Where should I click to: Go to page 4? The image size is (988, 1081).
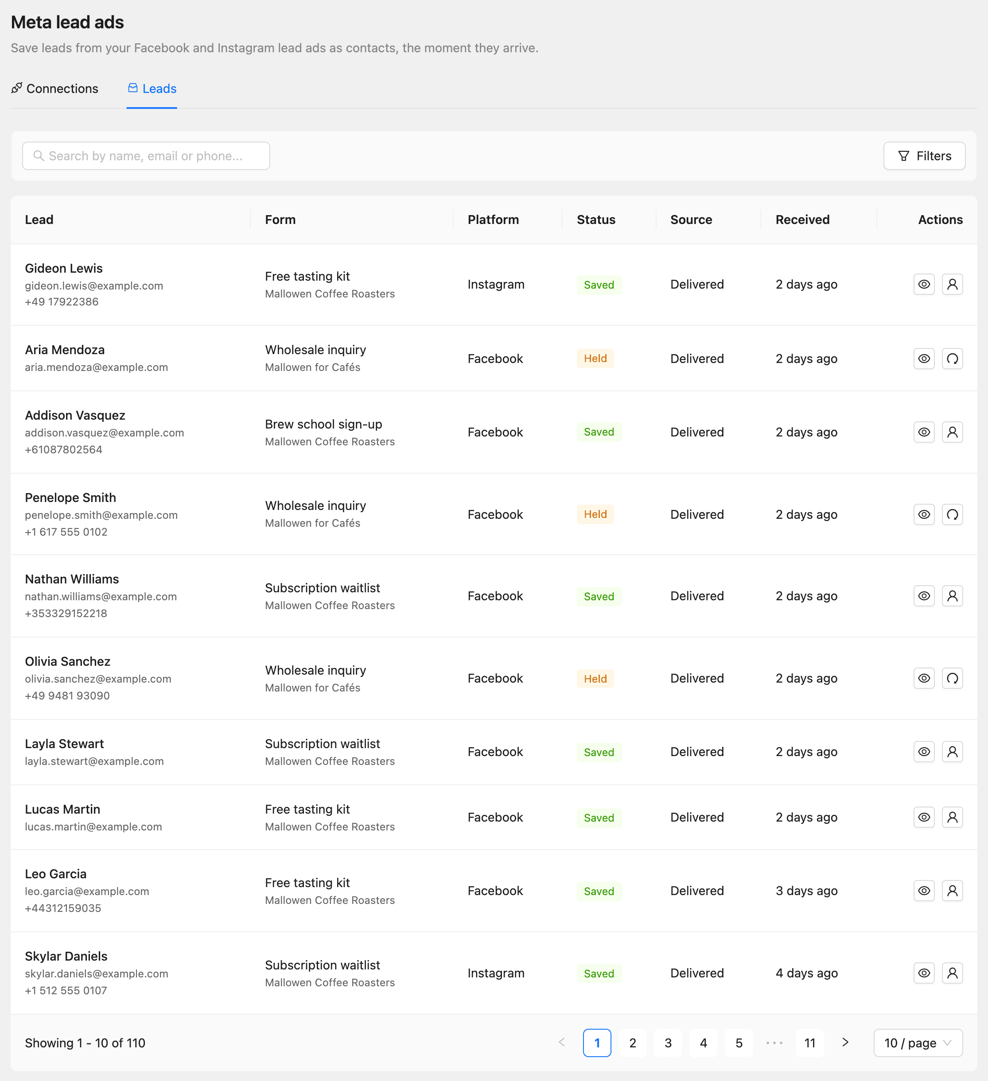point(704,1043)
